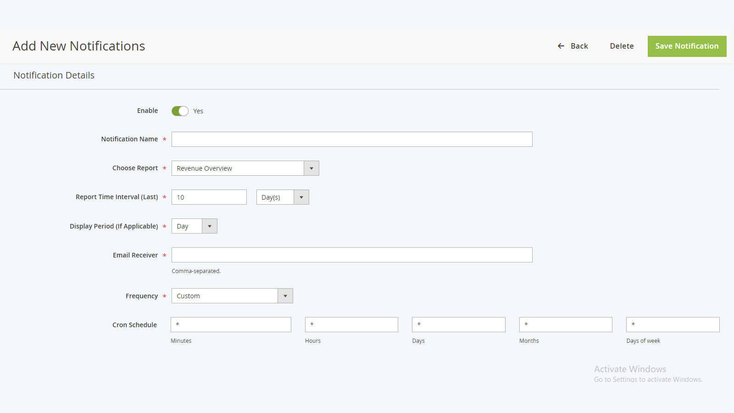Click the Frequency dropdown arrow icon
The image size is (734, 413).
click(285, 296)
